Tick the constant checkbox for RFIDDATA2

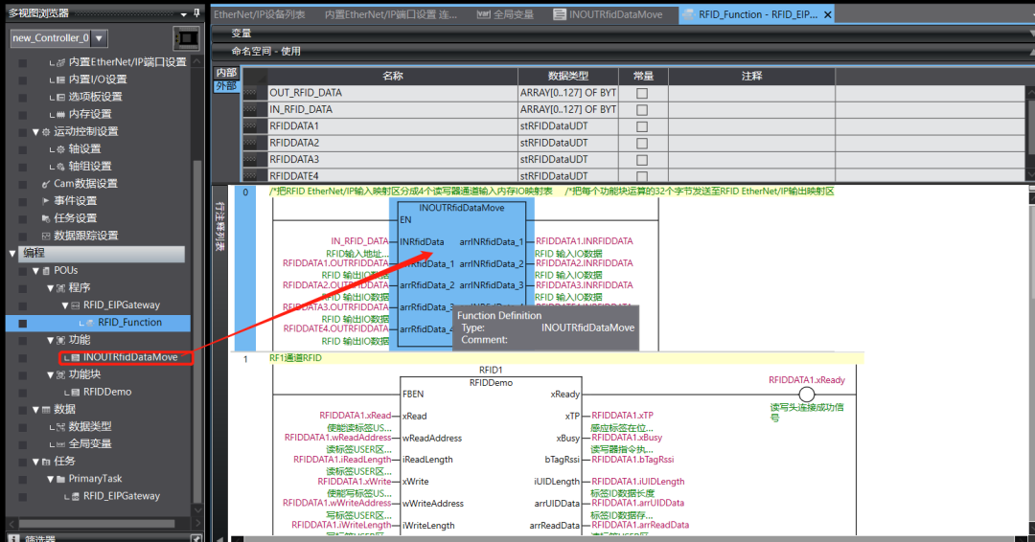pyautogui.click(x=642, y=143)
